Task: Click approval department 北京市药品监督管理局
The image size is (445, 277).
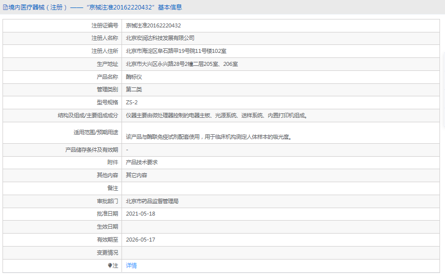Action: click(152, 201)
